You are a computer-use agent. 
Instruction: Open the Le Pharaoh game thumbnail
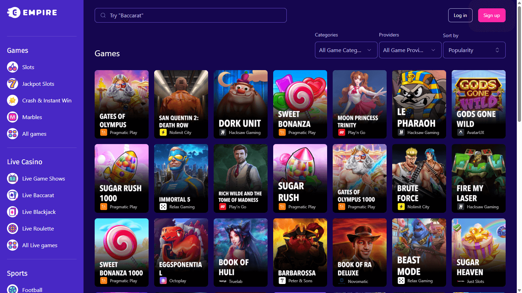click(419, 104)
